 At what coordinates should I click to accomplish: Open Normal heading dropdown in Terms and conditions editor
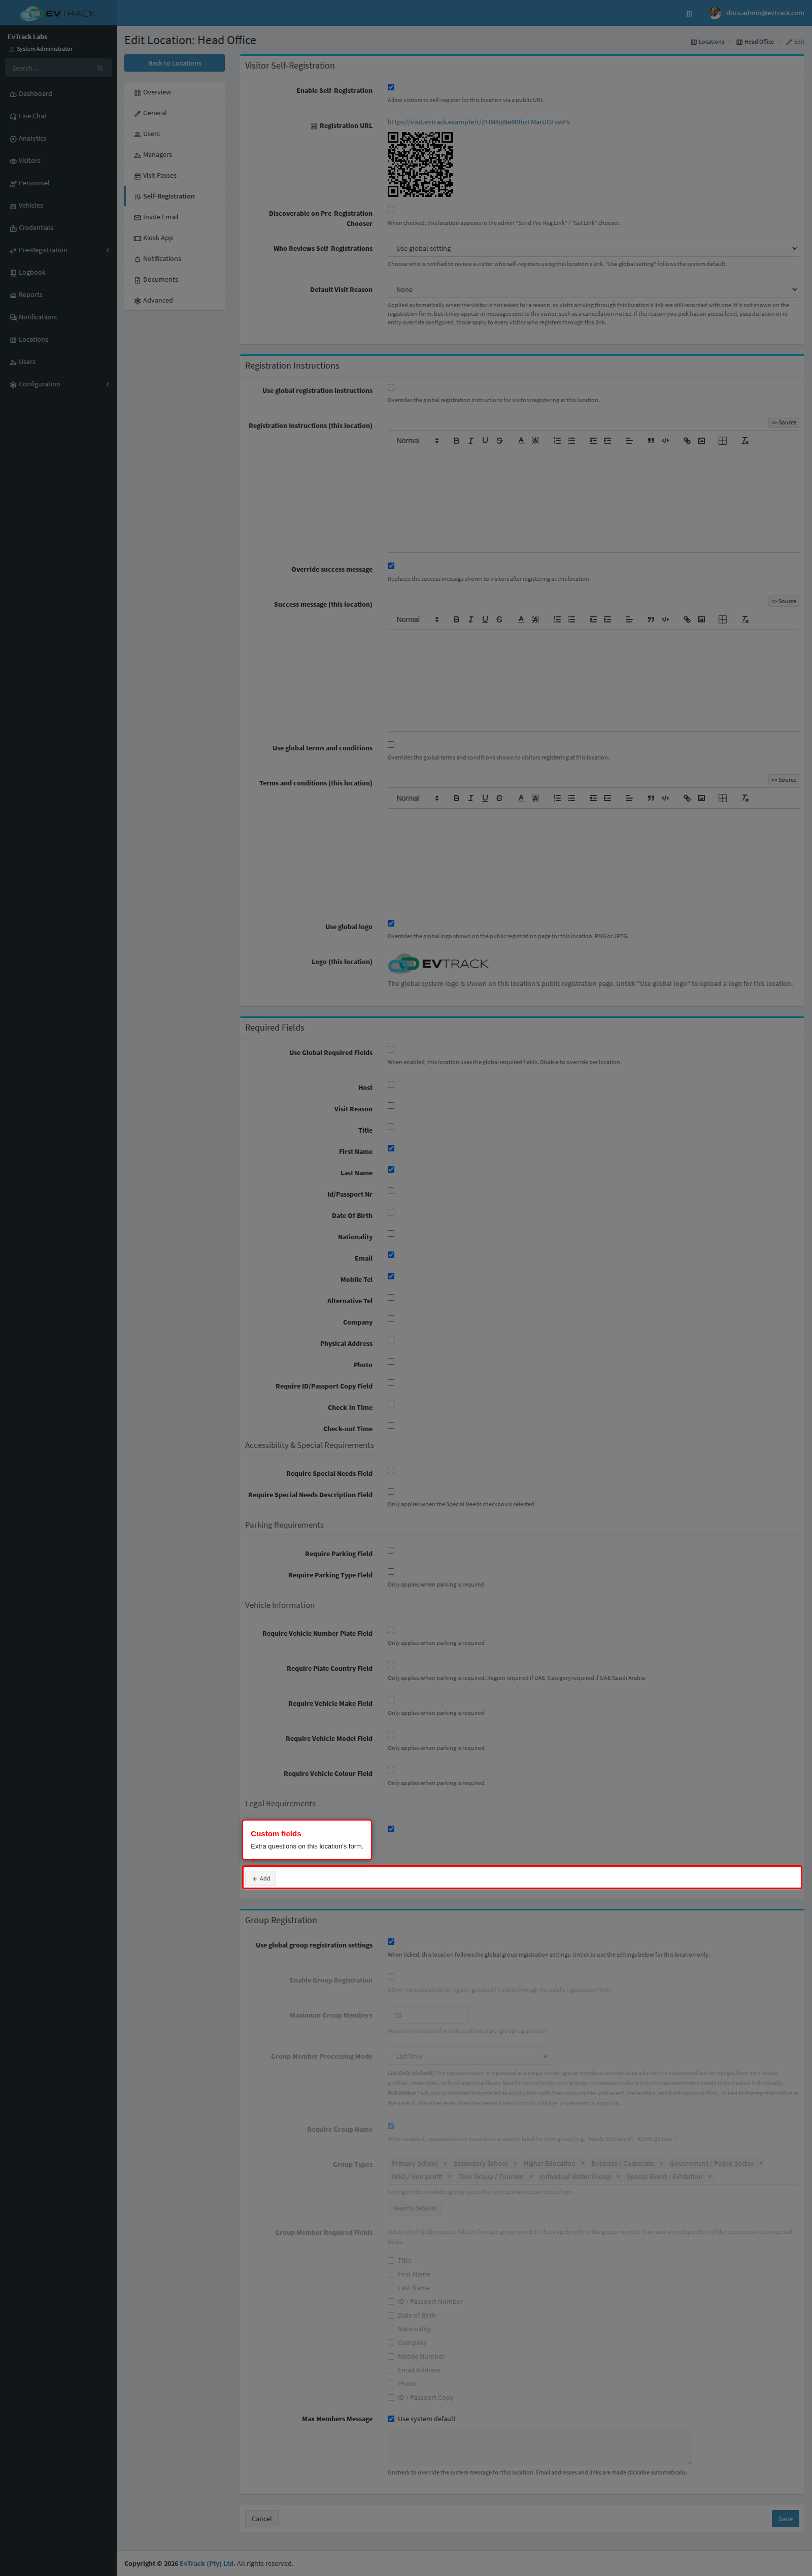(x=417, y=799)
